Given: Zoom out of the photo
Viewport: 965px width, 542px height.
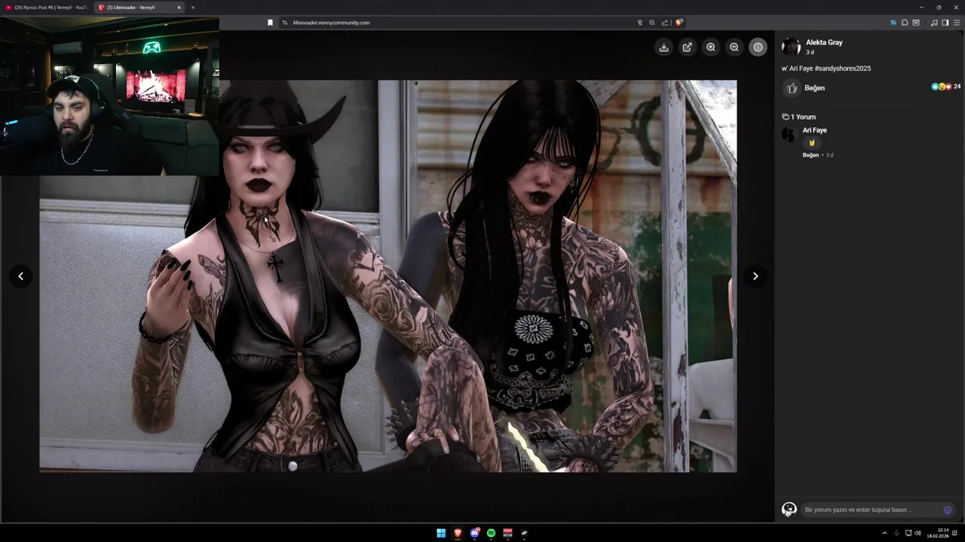Looking at the screenshot, I should (x=734, y=47).
